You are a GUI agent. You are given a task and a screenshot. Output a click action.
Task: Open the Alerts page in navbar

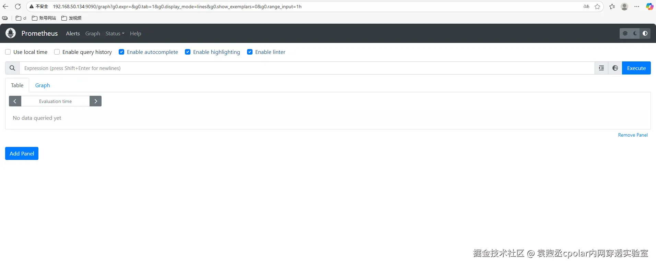click(73, 33)
